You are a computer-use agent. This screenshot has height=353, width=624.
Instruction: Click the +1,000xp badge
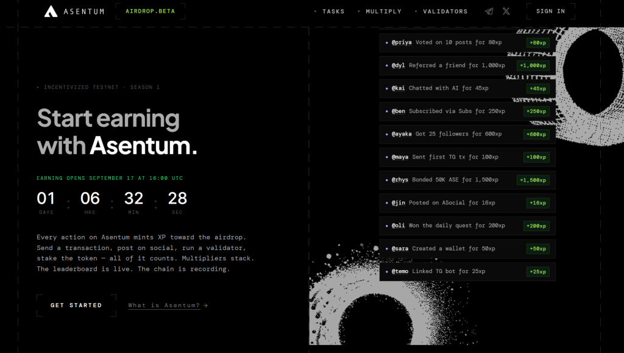pos(533,65)
